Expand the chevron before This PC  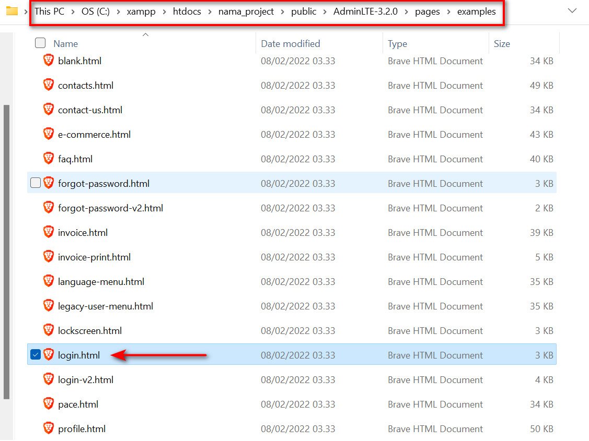(26, 11)
